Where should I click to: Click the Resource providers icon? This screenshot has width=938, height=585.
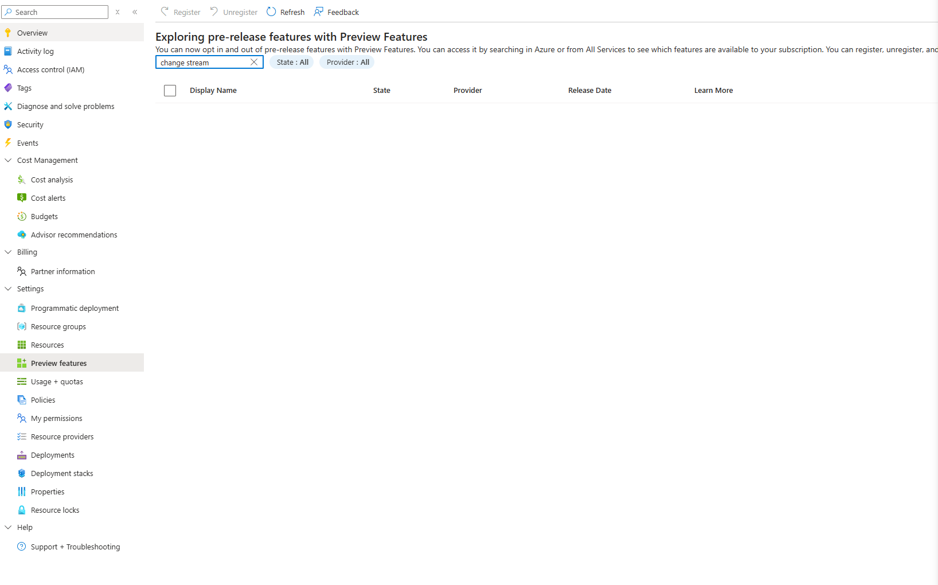[22, 436]
